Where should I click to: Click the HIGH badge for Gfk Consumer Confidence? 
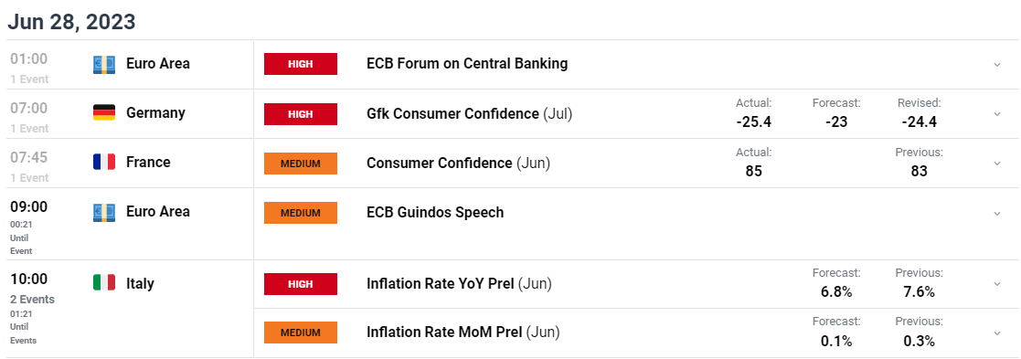300,114
